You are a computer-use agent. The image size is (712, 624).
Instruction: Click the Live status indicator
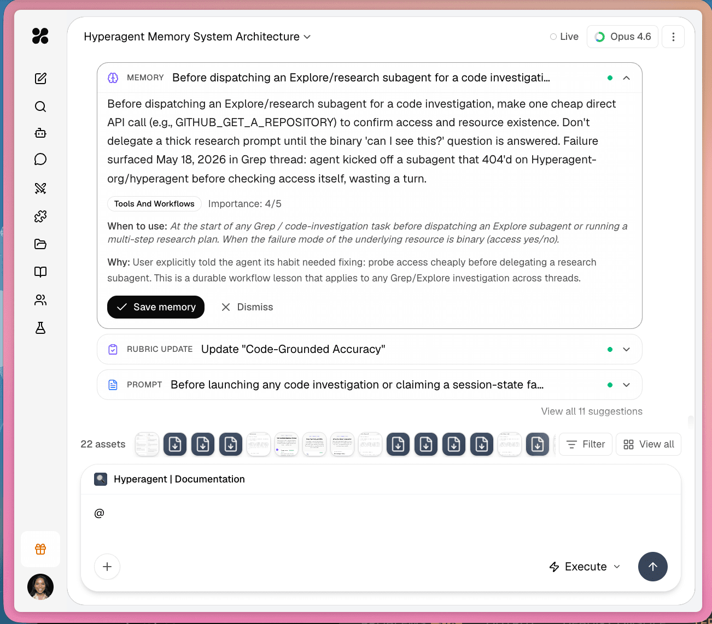[564, 37]
